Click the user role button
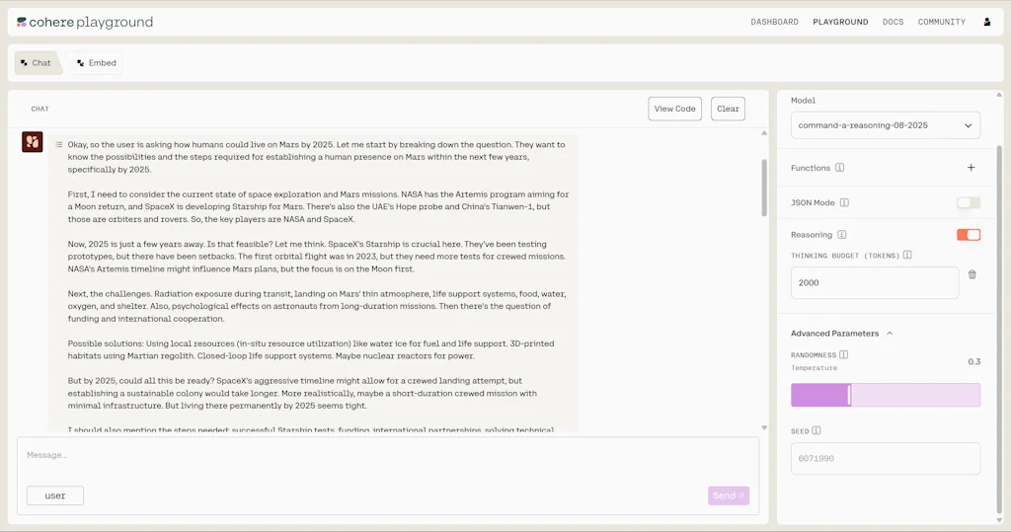The height and width of the screenshot is (532, 1011). coord(55,495)
